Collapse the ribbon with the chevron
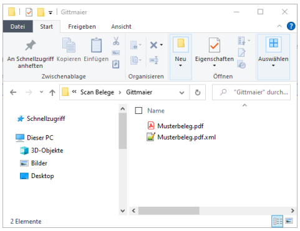The image size is (300, 231). coord(279,26)
